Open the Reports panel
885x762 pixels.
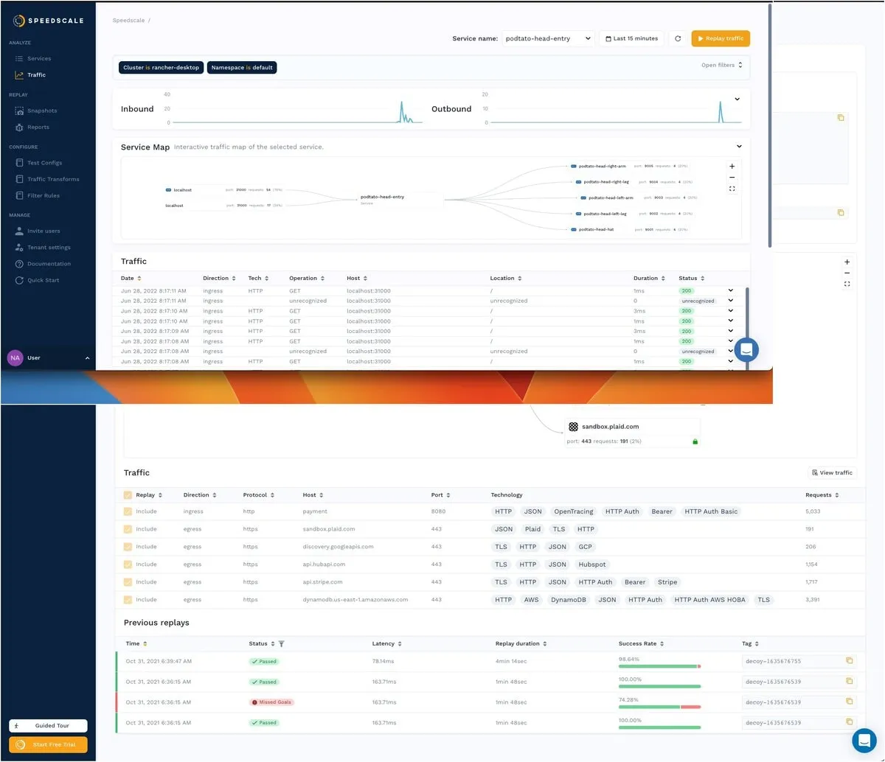(x=38, y=126)
